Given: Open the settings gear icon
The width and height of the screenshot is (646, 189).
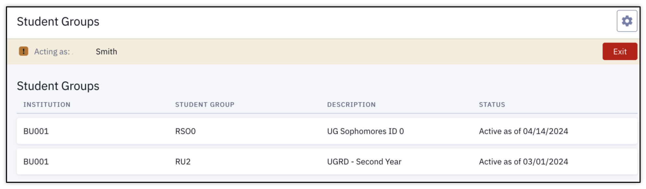Looking at the screenshot, I should click(x=627, y=21).
